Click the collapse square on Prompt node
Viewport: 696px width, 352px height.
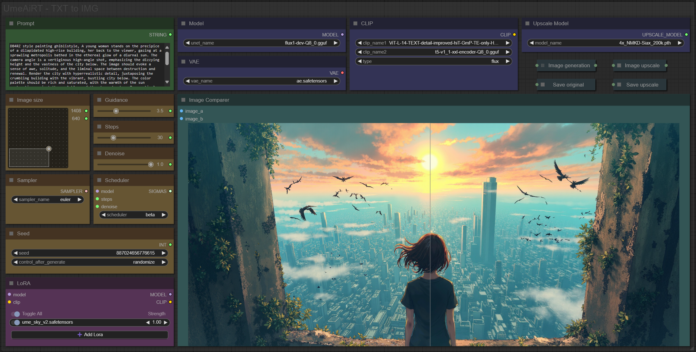12,23
